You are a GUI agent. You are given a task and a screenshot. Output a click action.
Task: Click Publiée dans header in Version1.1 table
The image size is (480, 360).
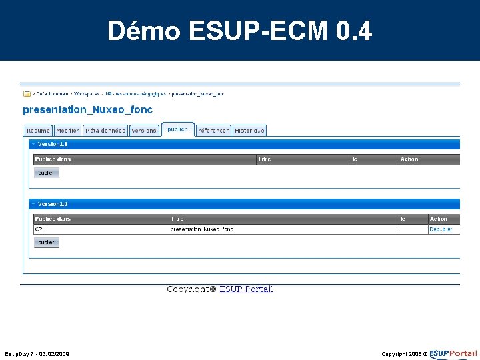click(x=53, y=159)
